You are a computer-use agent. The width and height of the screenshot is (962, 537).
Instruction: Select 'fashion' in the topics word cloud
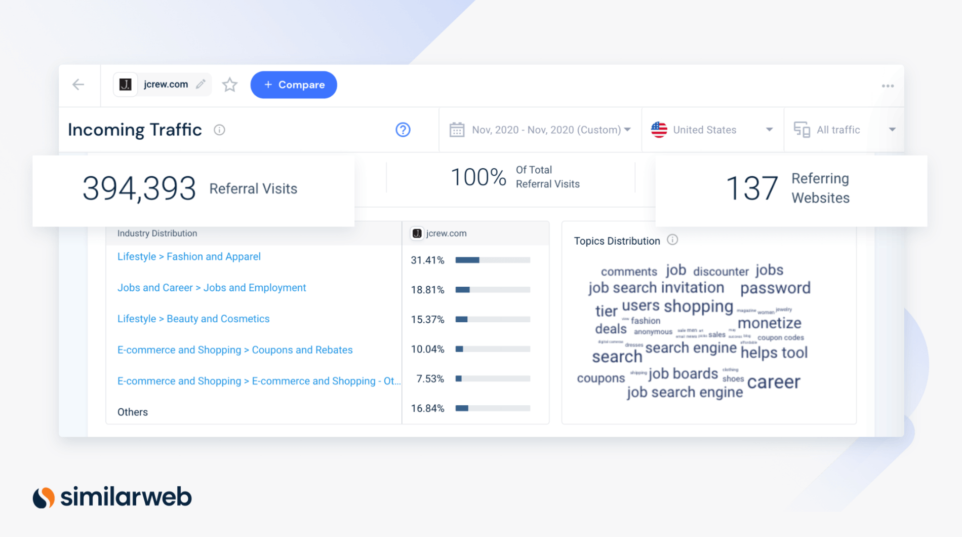coord(646,321)
